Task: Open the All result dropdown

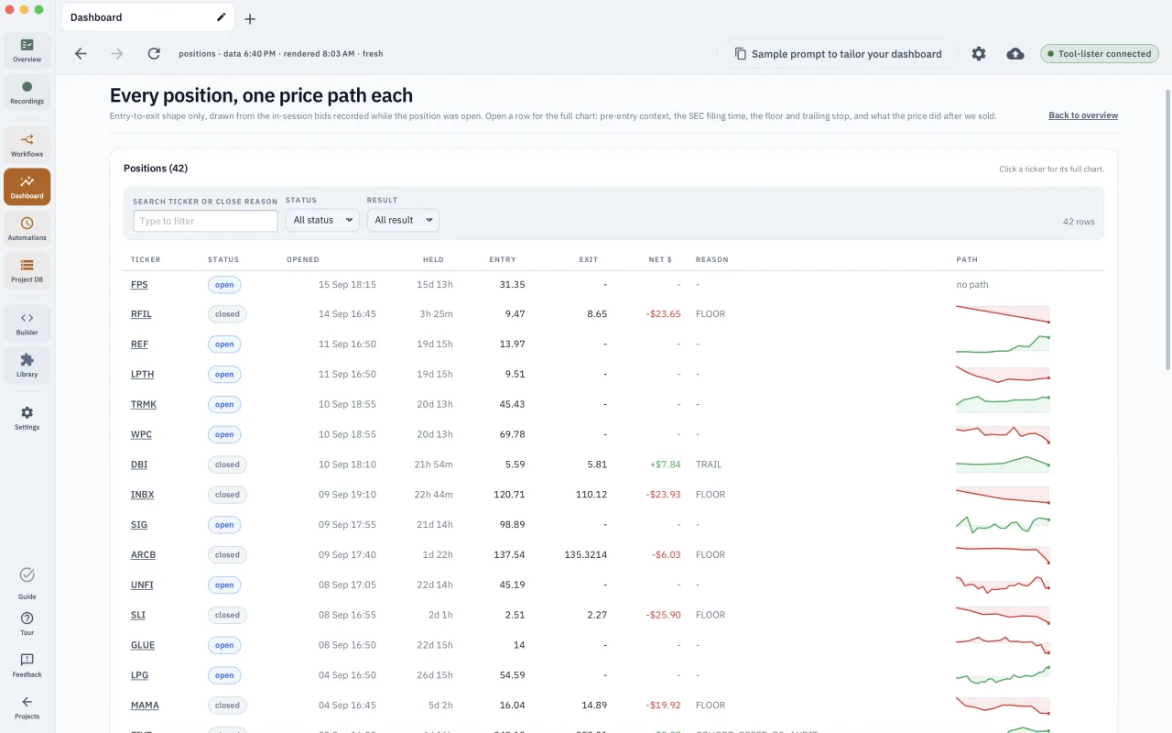Action: [403, 220]
